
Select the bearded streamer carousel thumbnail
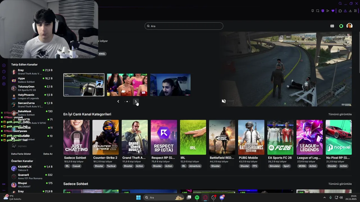(170, 85)
